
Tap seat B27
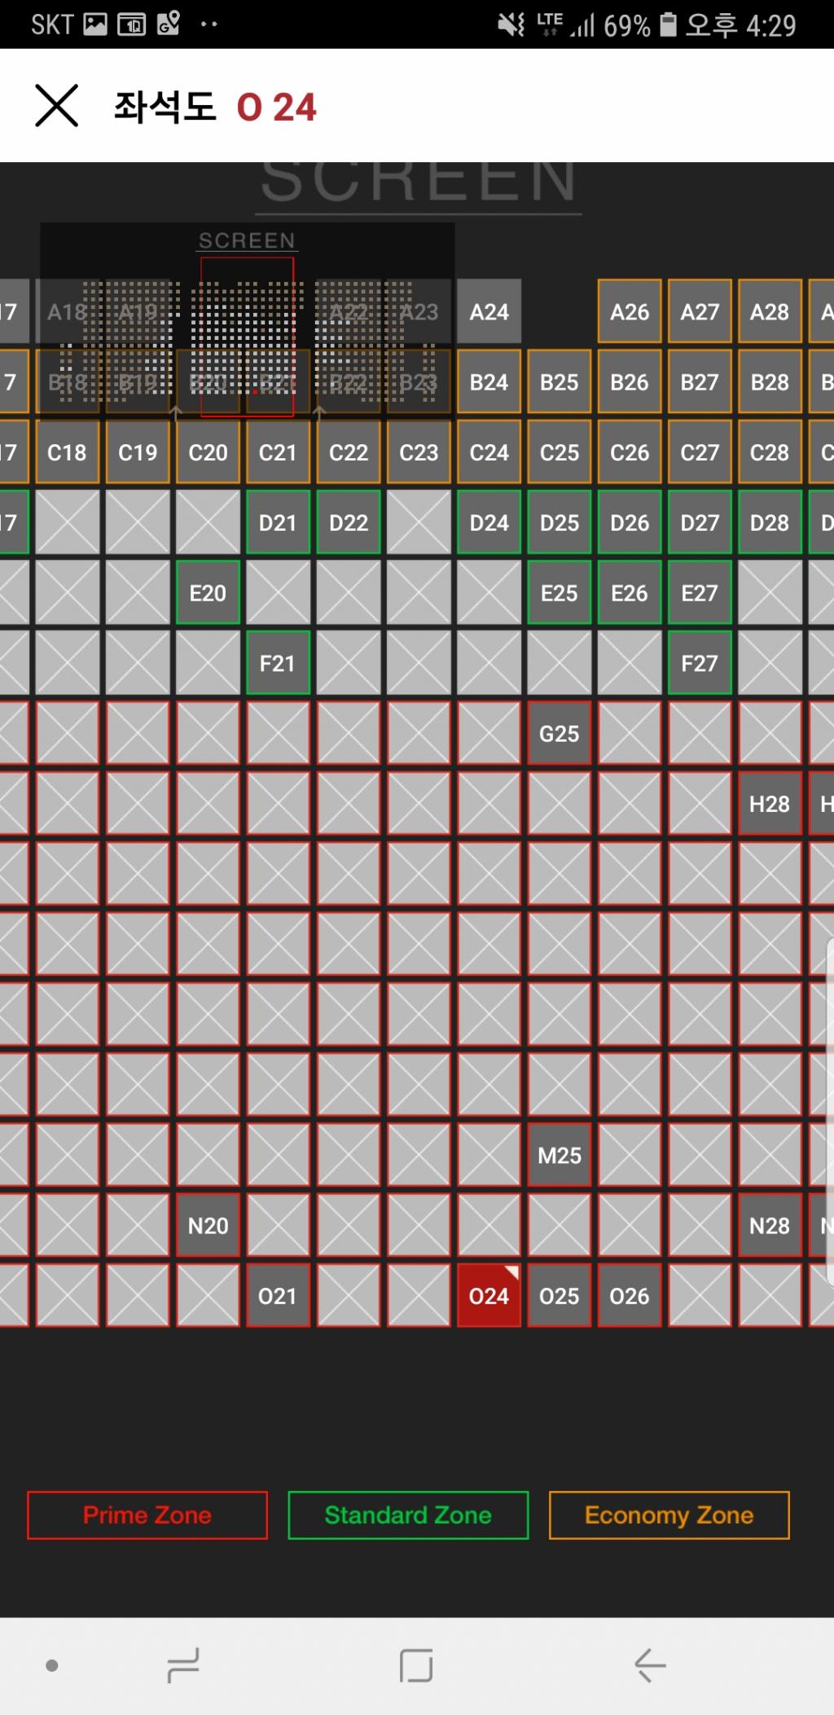point(700,382)
